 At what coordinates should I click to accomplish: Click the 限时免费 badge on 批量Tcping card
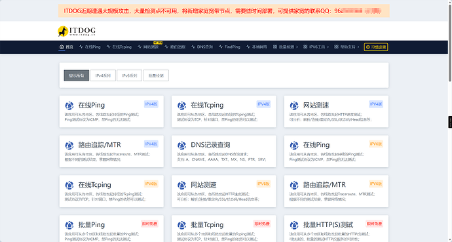coord(262,224)
